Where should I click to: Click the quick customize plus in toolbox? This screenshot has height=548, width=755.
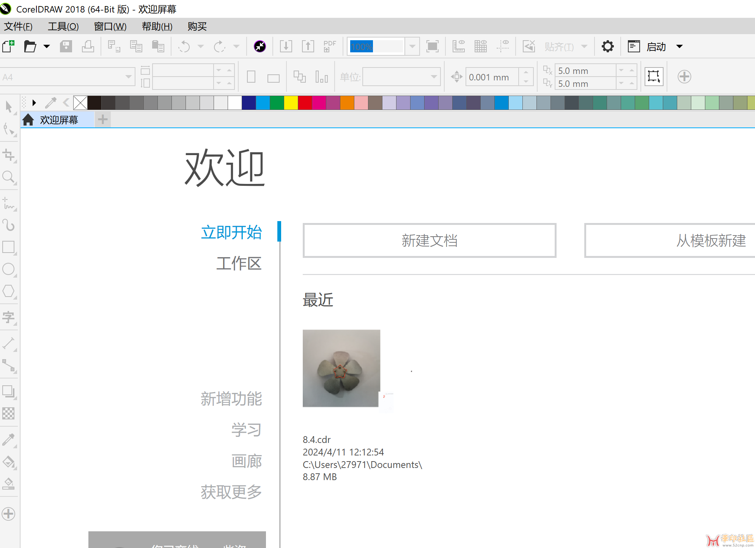8,514
